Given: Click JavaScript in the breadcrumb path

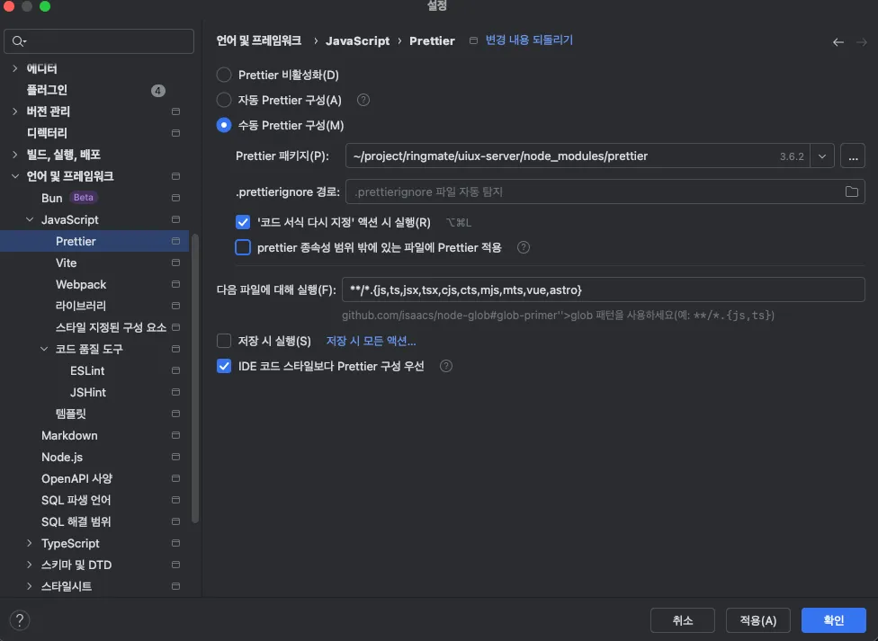Looking at the screenshot, I should pos(357,40).
